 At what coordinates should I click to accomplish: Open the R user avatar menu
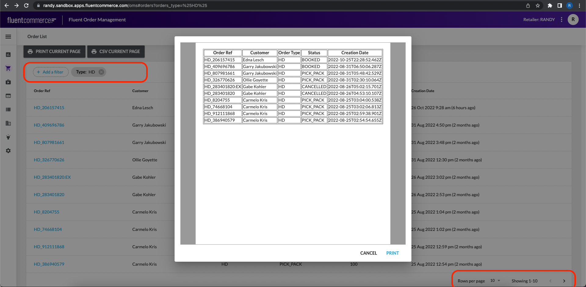[573, 20]
